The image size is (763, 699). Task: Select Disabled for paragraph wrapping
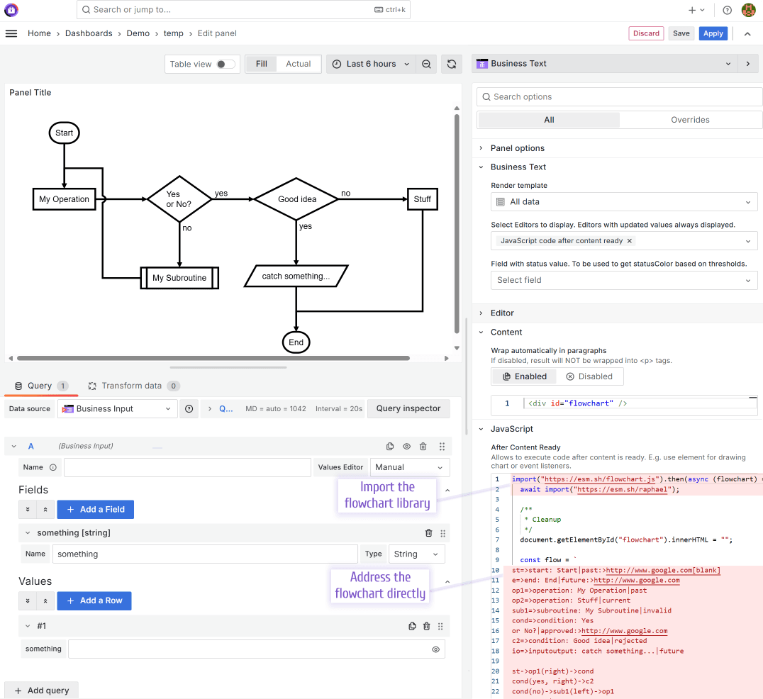coord(589,376)
